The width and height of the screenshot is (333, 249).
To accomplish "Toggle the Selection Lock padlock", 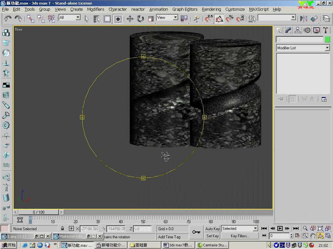I will click(62, 229).
